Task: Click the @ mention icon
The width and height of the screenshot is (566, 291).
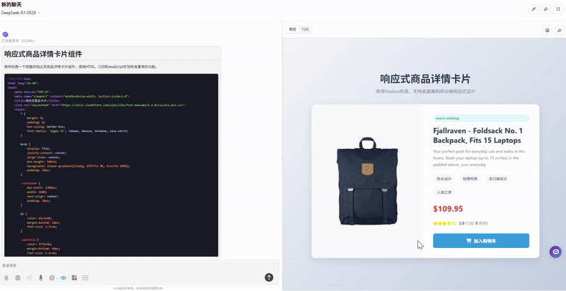Action: point(52,278)
